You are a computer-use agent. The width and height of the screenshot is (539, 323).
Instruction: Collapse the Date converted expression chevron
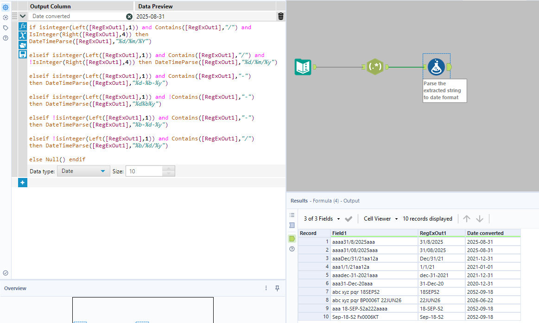coord(22,16)
